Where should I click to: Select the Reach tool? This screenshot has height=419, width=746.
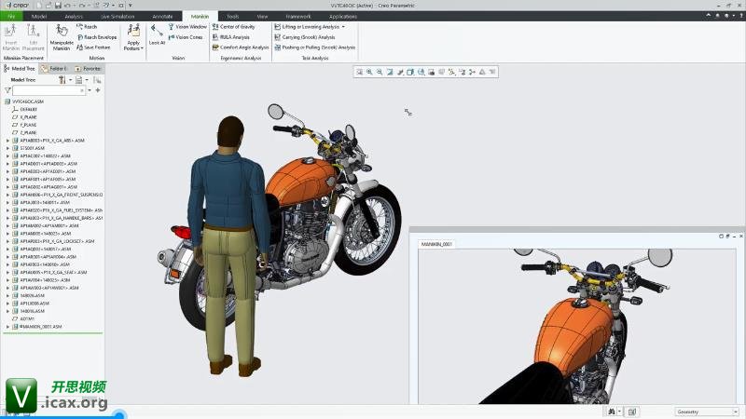tap(89, 27)
